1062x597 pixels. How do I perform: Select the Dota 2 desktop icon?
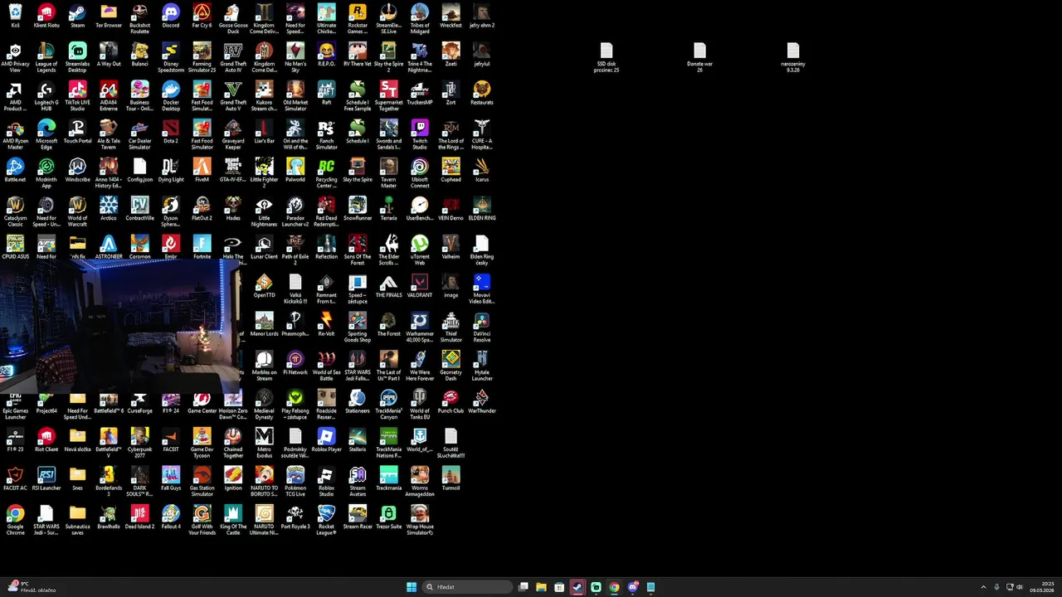pyautogui.click(x=171, y=132)
